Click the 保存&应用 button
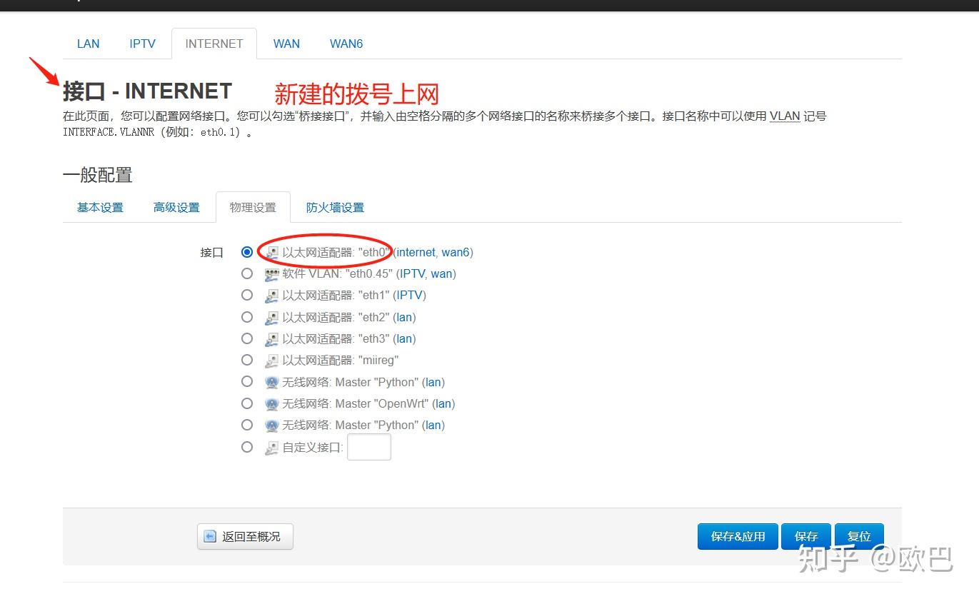Viewport: 979px width, 599px height. tap(738, 536)
